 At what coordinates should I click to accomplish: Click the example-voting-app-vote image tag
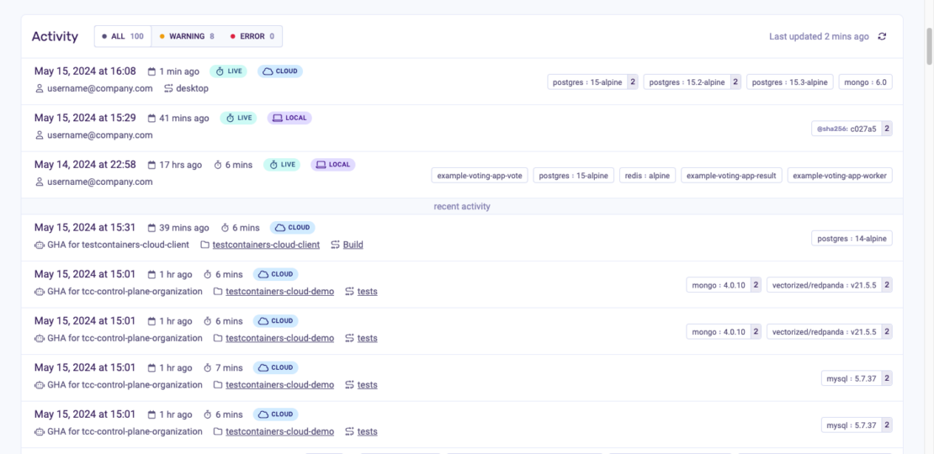click(x=480, y=176)
